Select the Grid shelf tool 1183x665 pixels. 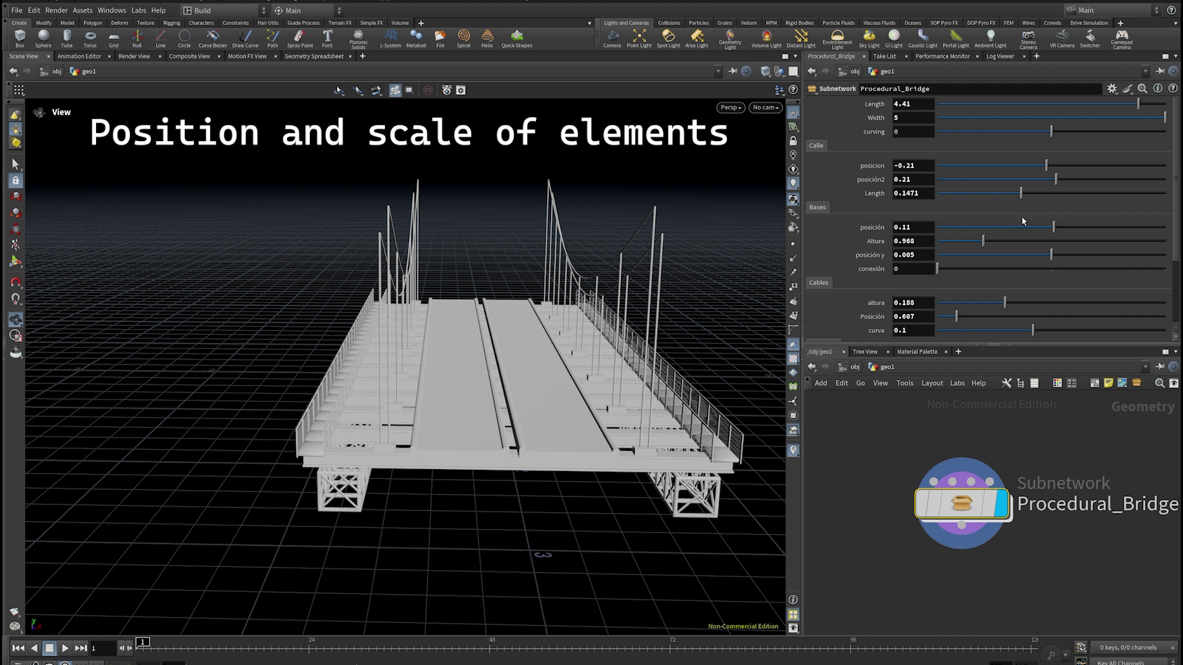pos(113,38)
